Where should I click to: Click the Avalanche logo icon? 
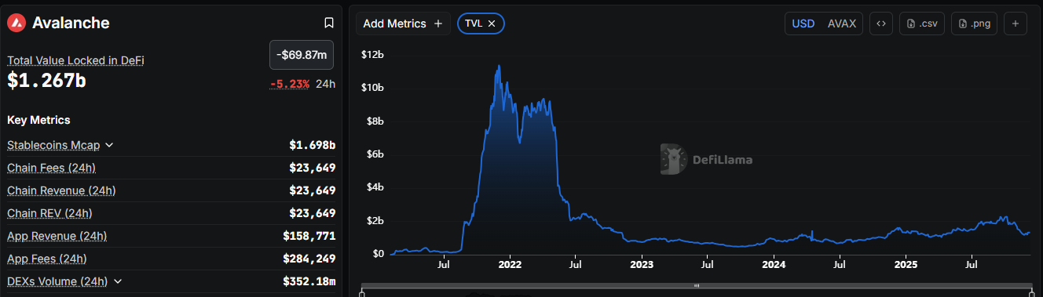click(16, 23)
